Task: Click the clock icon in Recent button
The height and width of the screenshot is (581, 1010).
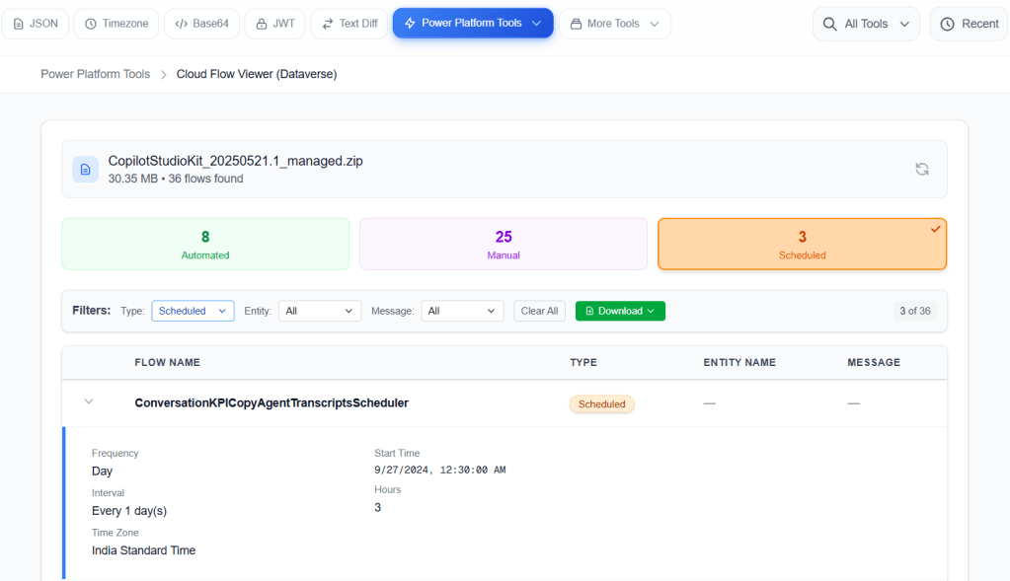Action: click(947, 24)
